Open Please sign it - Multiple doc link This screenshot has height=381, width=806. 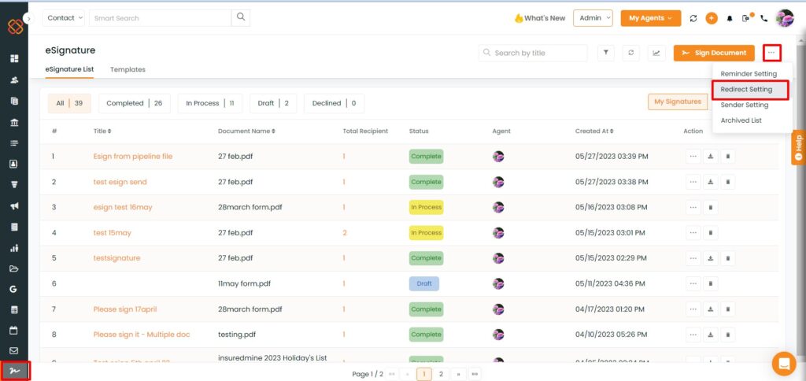(x=142, y=335)
